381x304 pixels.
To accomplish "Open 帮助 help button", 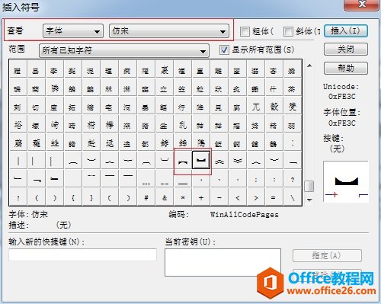I will tap(346, 68).
